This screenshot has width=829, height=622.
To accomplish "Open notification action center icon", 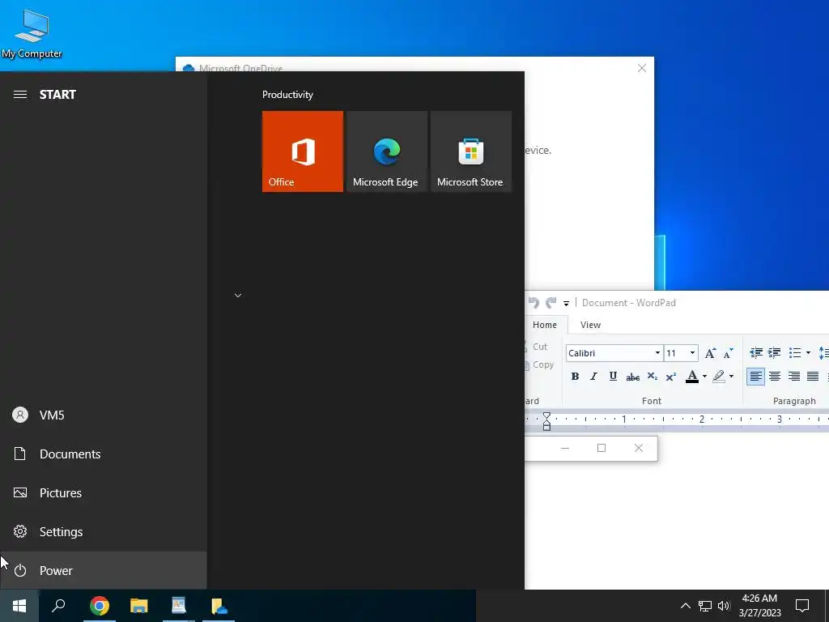I will [x=802, y=606].
